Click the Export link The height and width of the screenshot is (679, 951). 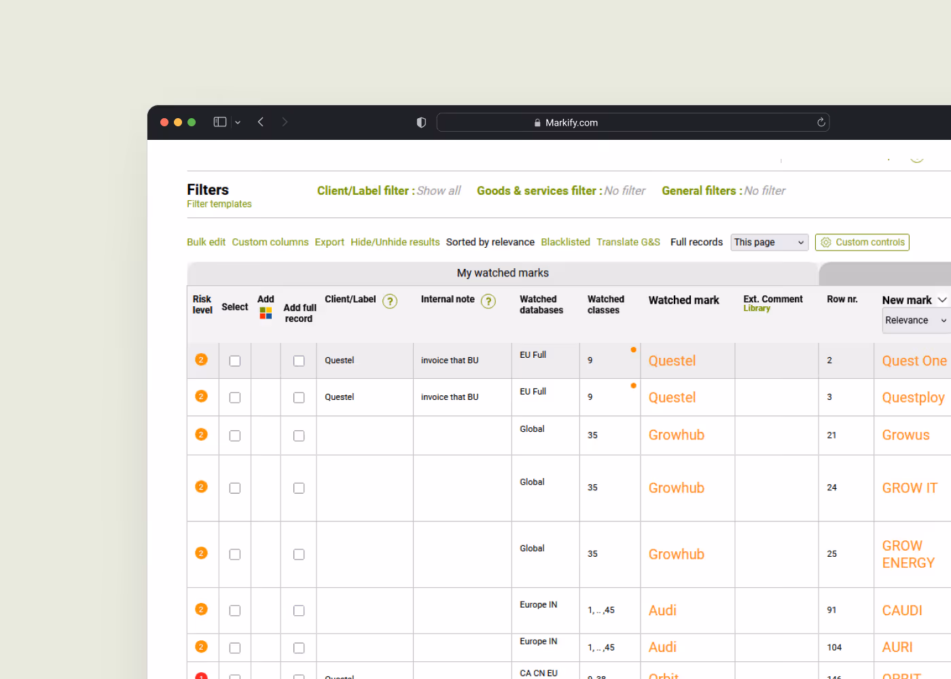(329, 242)
